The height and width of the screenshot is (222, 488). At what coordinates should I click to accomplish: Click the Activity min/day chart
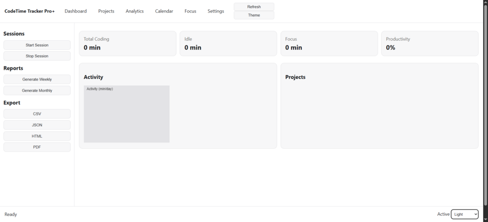pos(127,114)
